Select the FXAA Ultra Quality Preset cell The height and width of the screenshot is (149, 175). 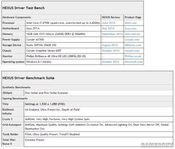click(x=98, y=134)
